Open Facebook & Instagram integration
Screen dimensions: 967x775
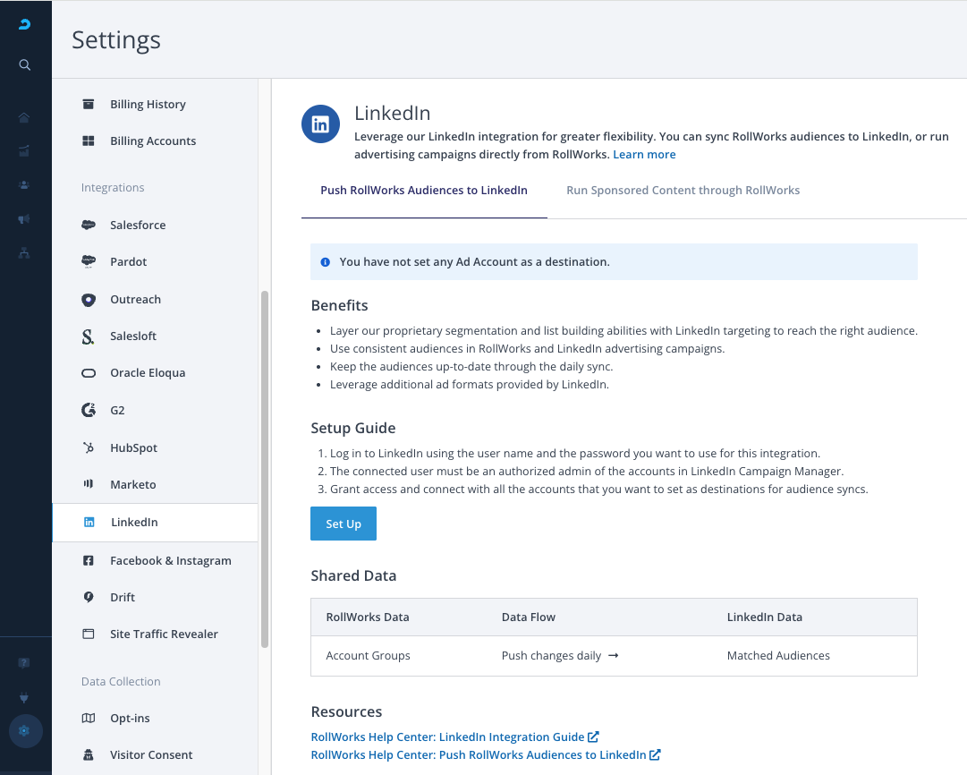click(170, 561)
